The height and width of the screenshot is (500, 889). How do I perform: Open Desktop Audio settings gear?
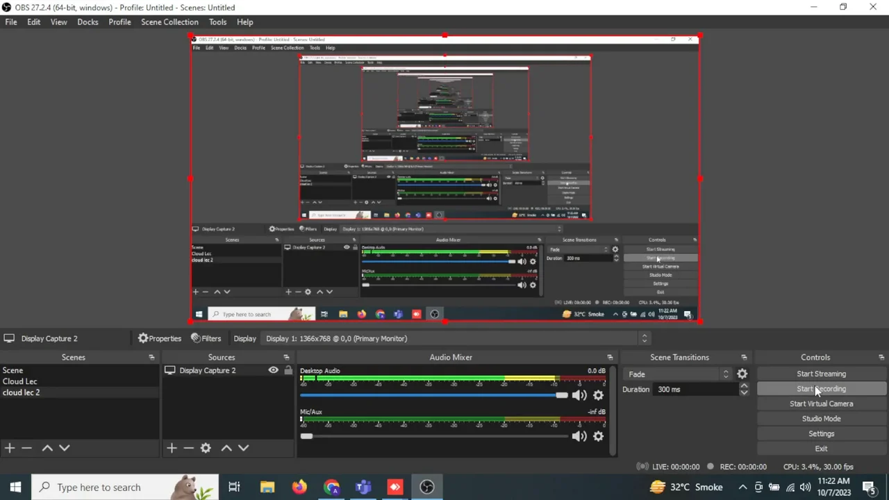tap(598, 395)
